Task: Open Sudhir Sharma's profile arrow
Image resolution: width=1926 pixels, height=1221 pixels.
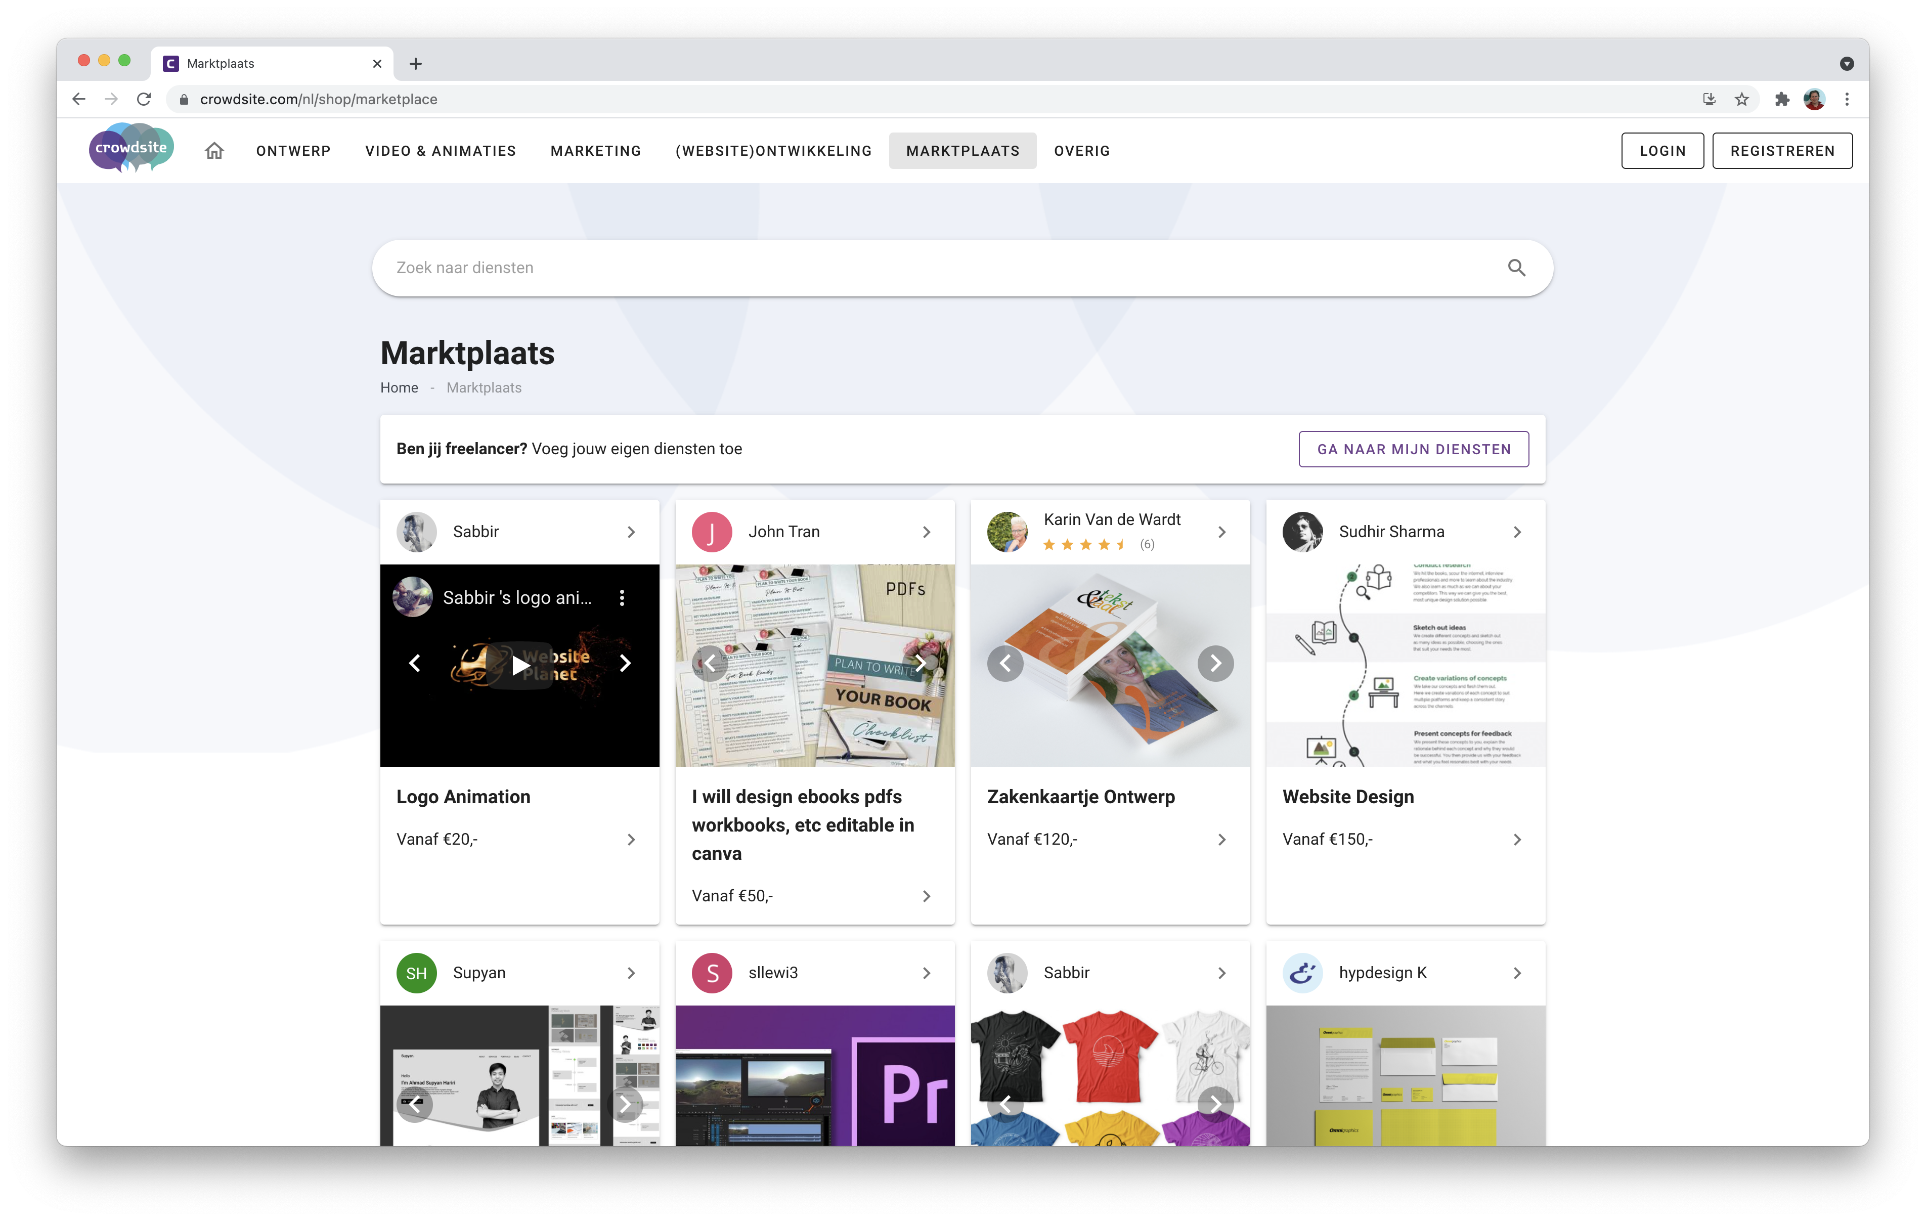Action: pyautogui.click(x=1516, y=532)
